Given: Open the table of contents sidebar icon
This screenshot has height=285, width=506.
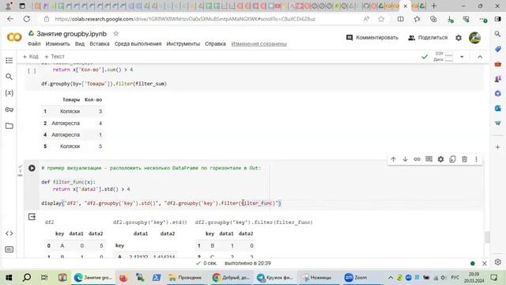Looking at the screenshot, I should (x=9, y=60).
